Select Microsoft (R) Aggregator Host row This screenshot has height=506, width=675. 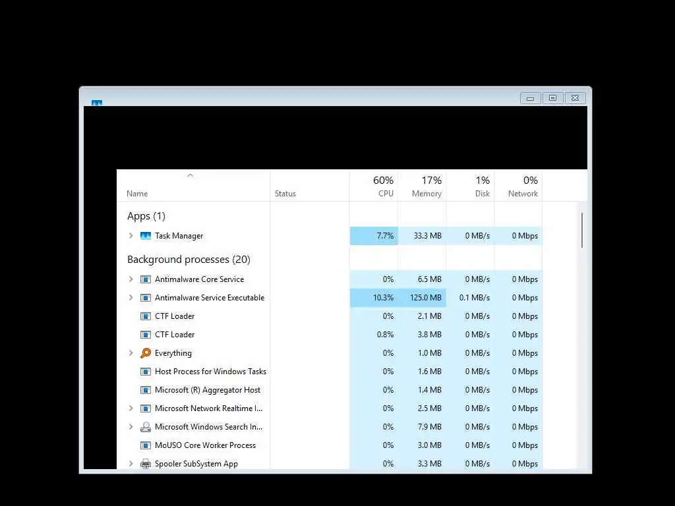(x=208, y=390)
